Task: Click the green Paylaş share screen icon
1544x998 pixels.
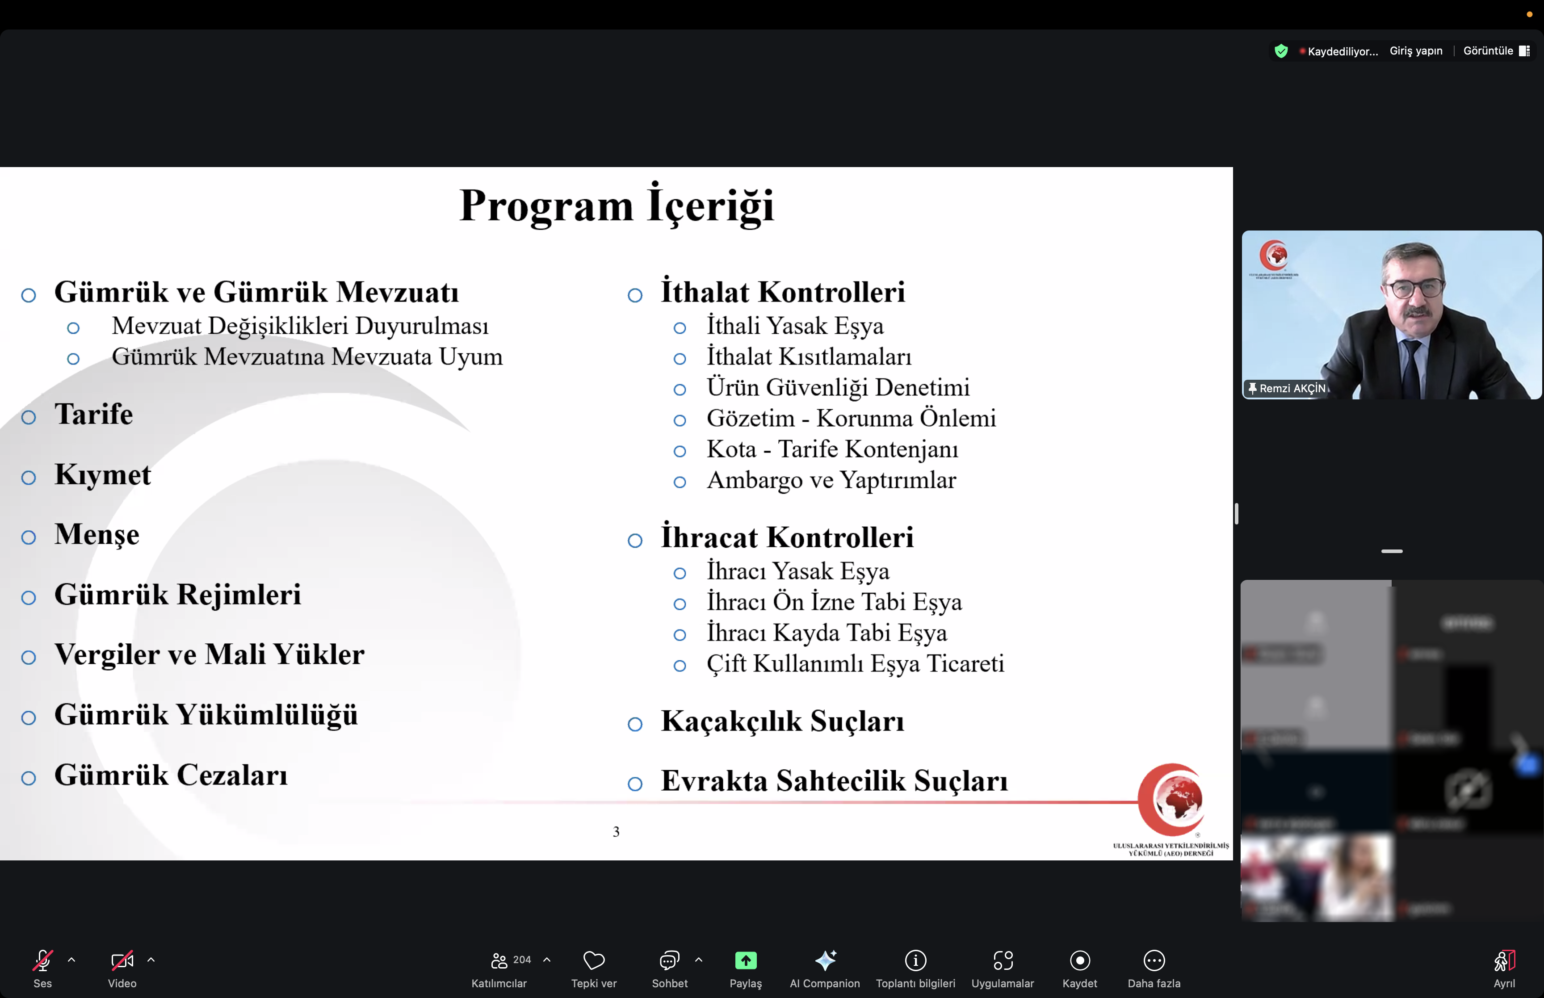Action: [x=746, y=960]
